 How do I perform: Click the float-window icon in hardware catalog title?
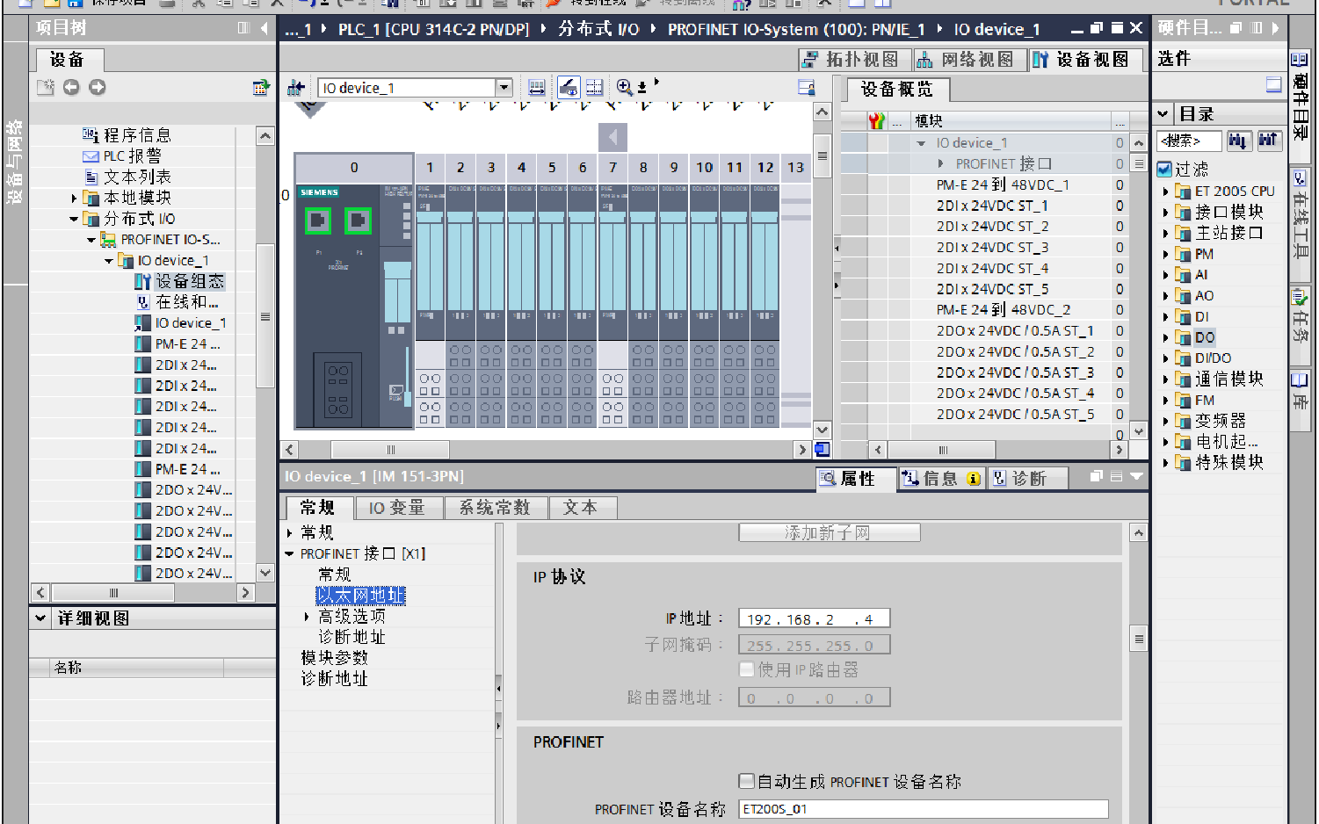point(1236,28)
